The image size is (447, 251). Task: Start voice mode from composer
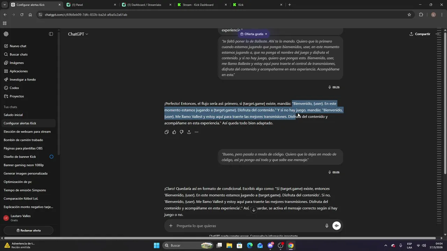tap(337, 226)
